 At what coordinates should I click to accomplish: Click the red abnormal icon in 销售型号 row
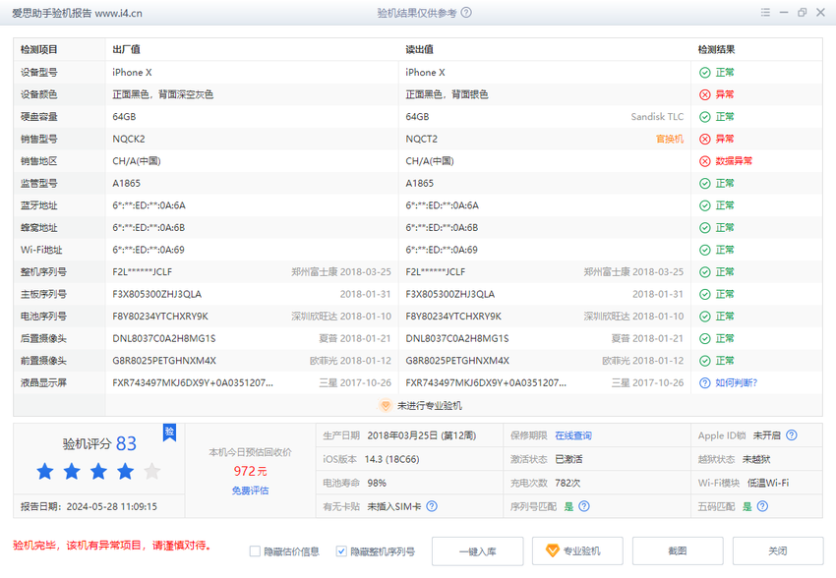705,139
